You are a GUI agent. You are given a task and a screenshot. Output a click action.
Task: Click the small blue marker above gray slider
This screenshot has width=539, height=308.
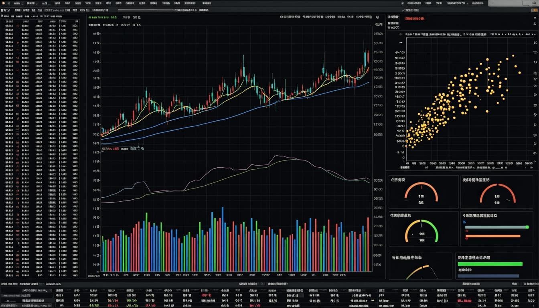[x=464, y=221]
